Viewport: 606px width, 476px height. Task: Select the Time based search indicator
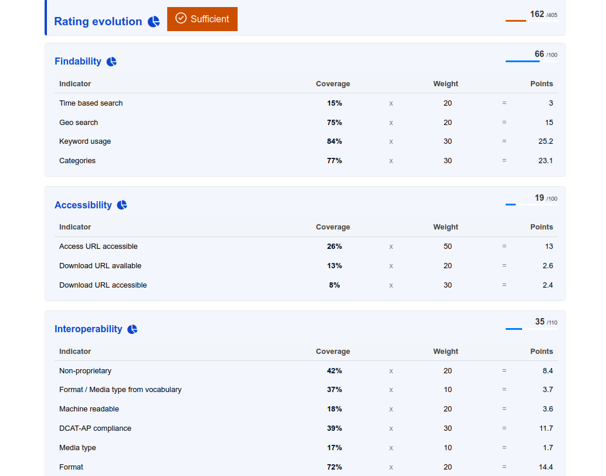click(x=91, y=103)
